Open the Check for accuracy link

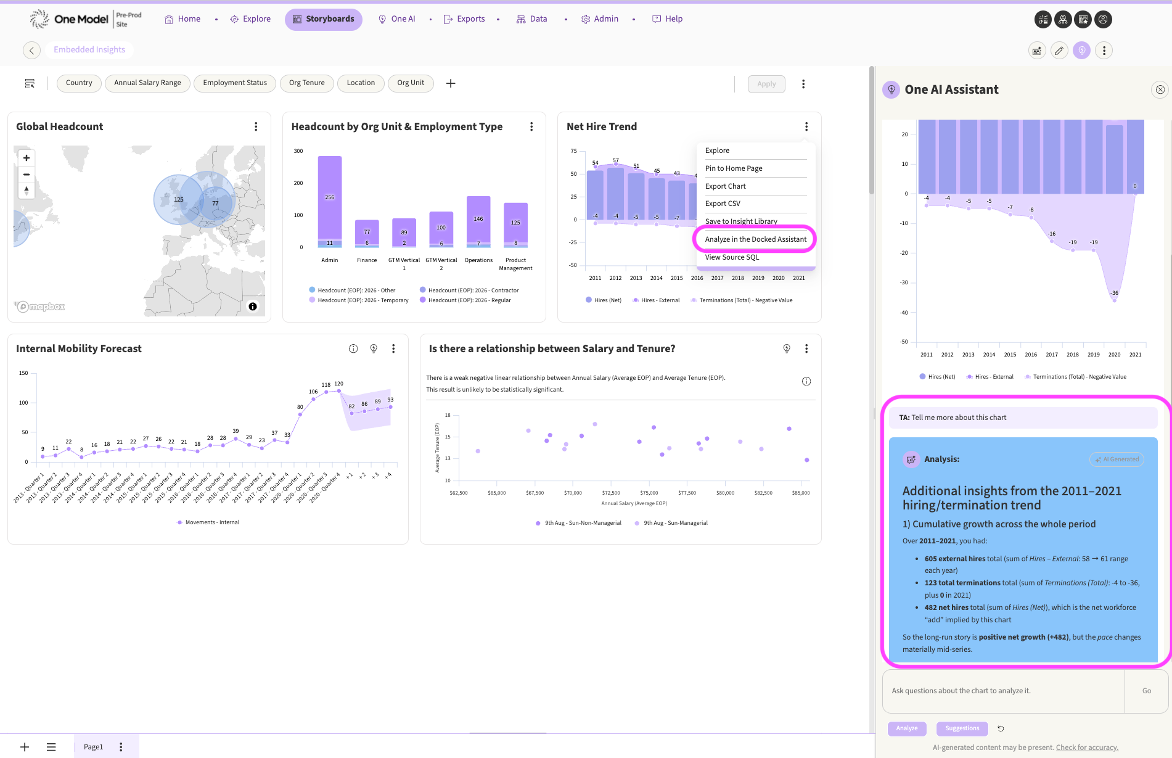coord(1087,748)
